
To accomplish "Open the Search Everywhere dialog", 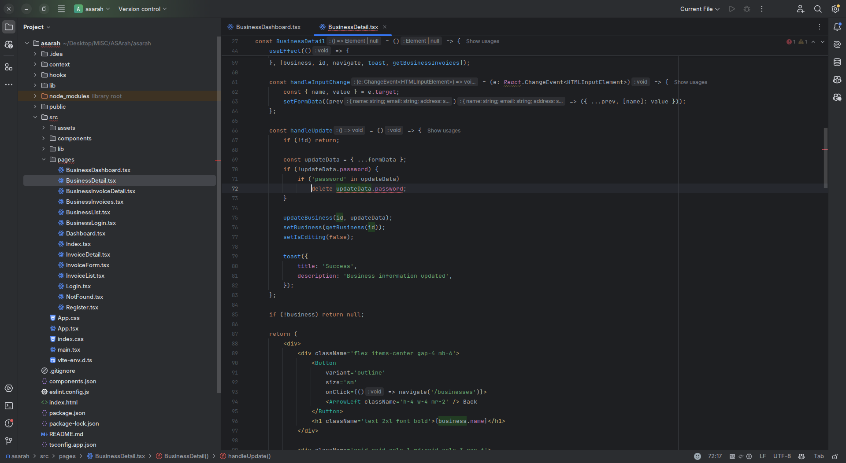I will pos(818,9).
